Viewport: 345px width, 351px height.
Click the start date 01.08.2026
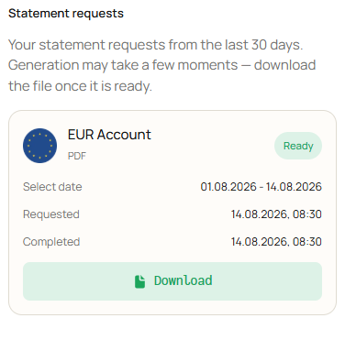(x=228, y=187)
